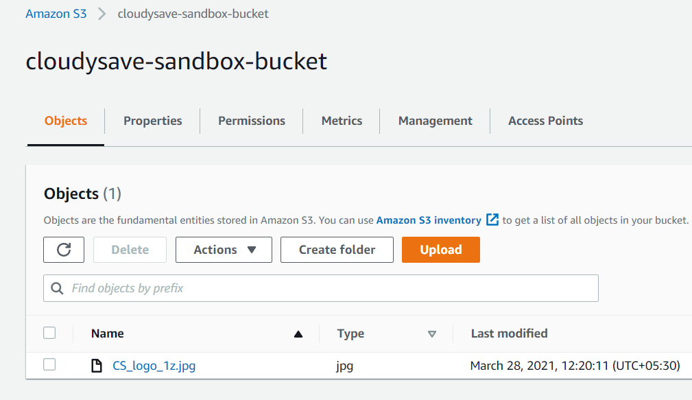
Task: Click the breadcrumb chevron after Amazon S3
Action: 102,14
